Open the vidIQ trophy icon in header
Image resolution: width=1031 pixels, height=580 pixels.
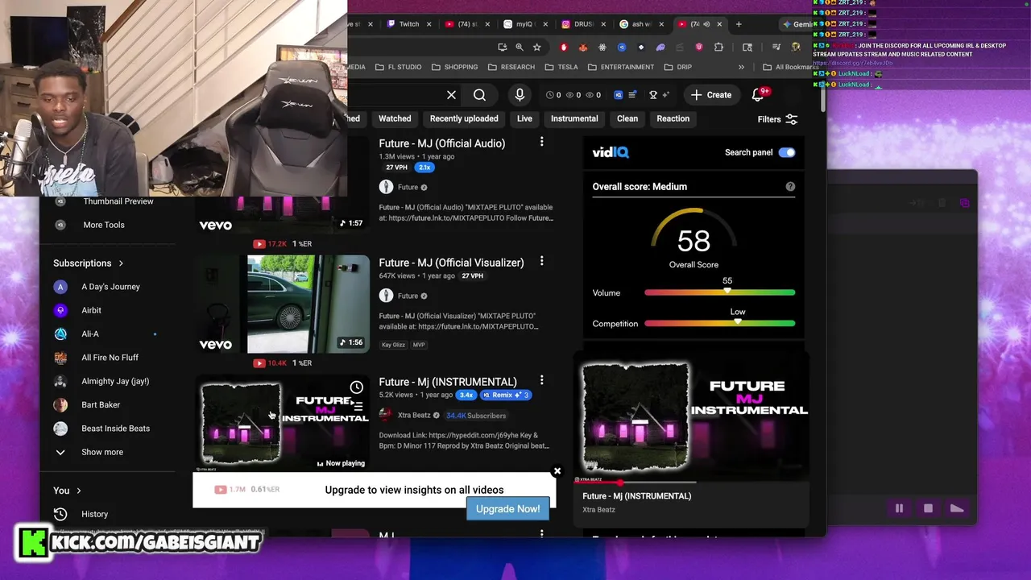(654, 95)
